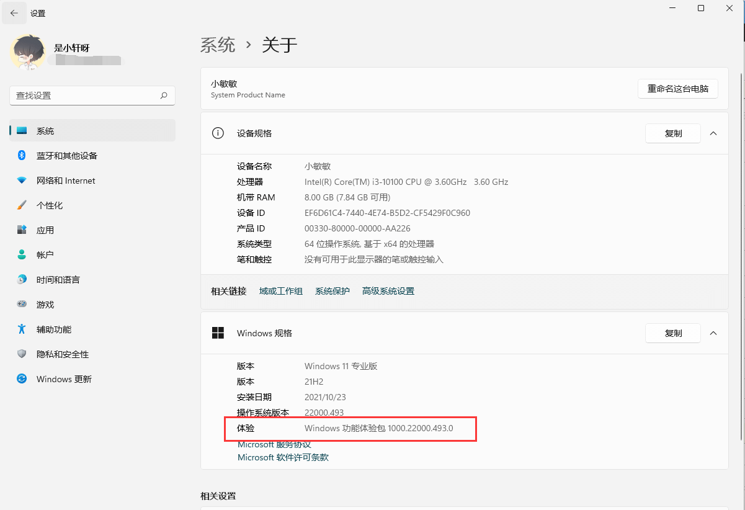Click the info icon beside 设备规格

coord(218,133)
